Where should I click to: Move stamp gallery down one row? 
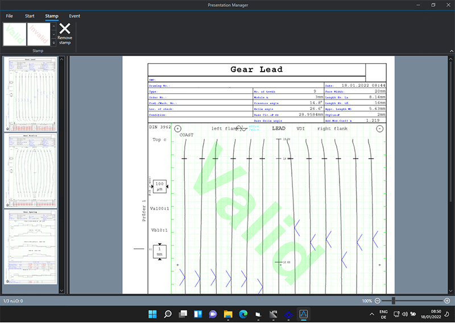pyautogui.click(x=53, y=35)
